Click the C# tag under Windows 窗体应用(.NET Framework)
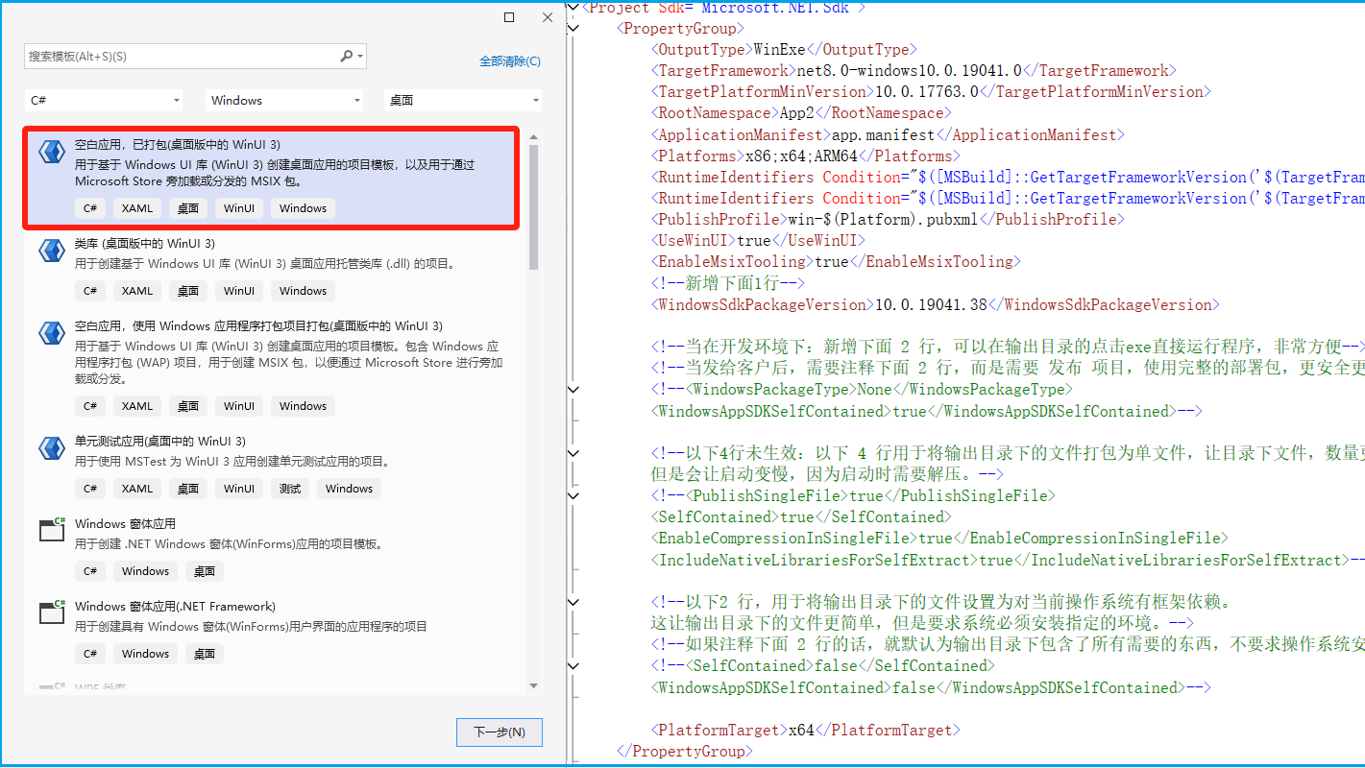 click(x=89, y=654)
